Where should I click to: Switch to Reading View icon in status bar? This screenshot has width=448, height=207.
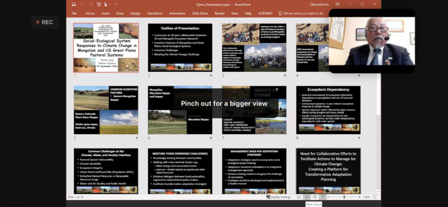314,197
